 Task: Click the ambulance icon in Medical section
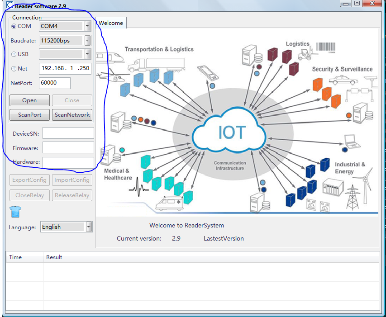pyautogui.click(x=169, y=204)
